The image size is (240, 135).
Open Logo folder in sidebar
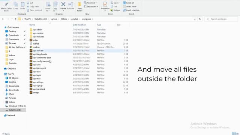pos(11,59)
